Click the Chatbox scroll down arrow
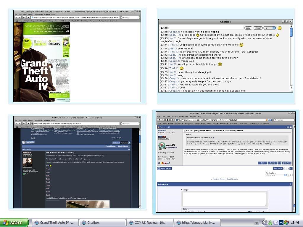 click(x=291, y=87)
